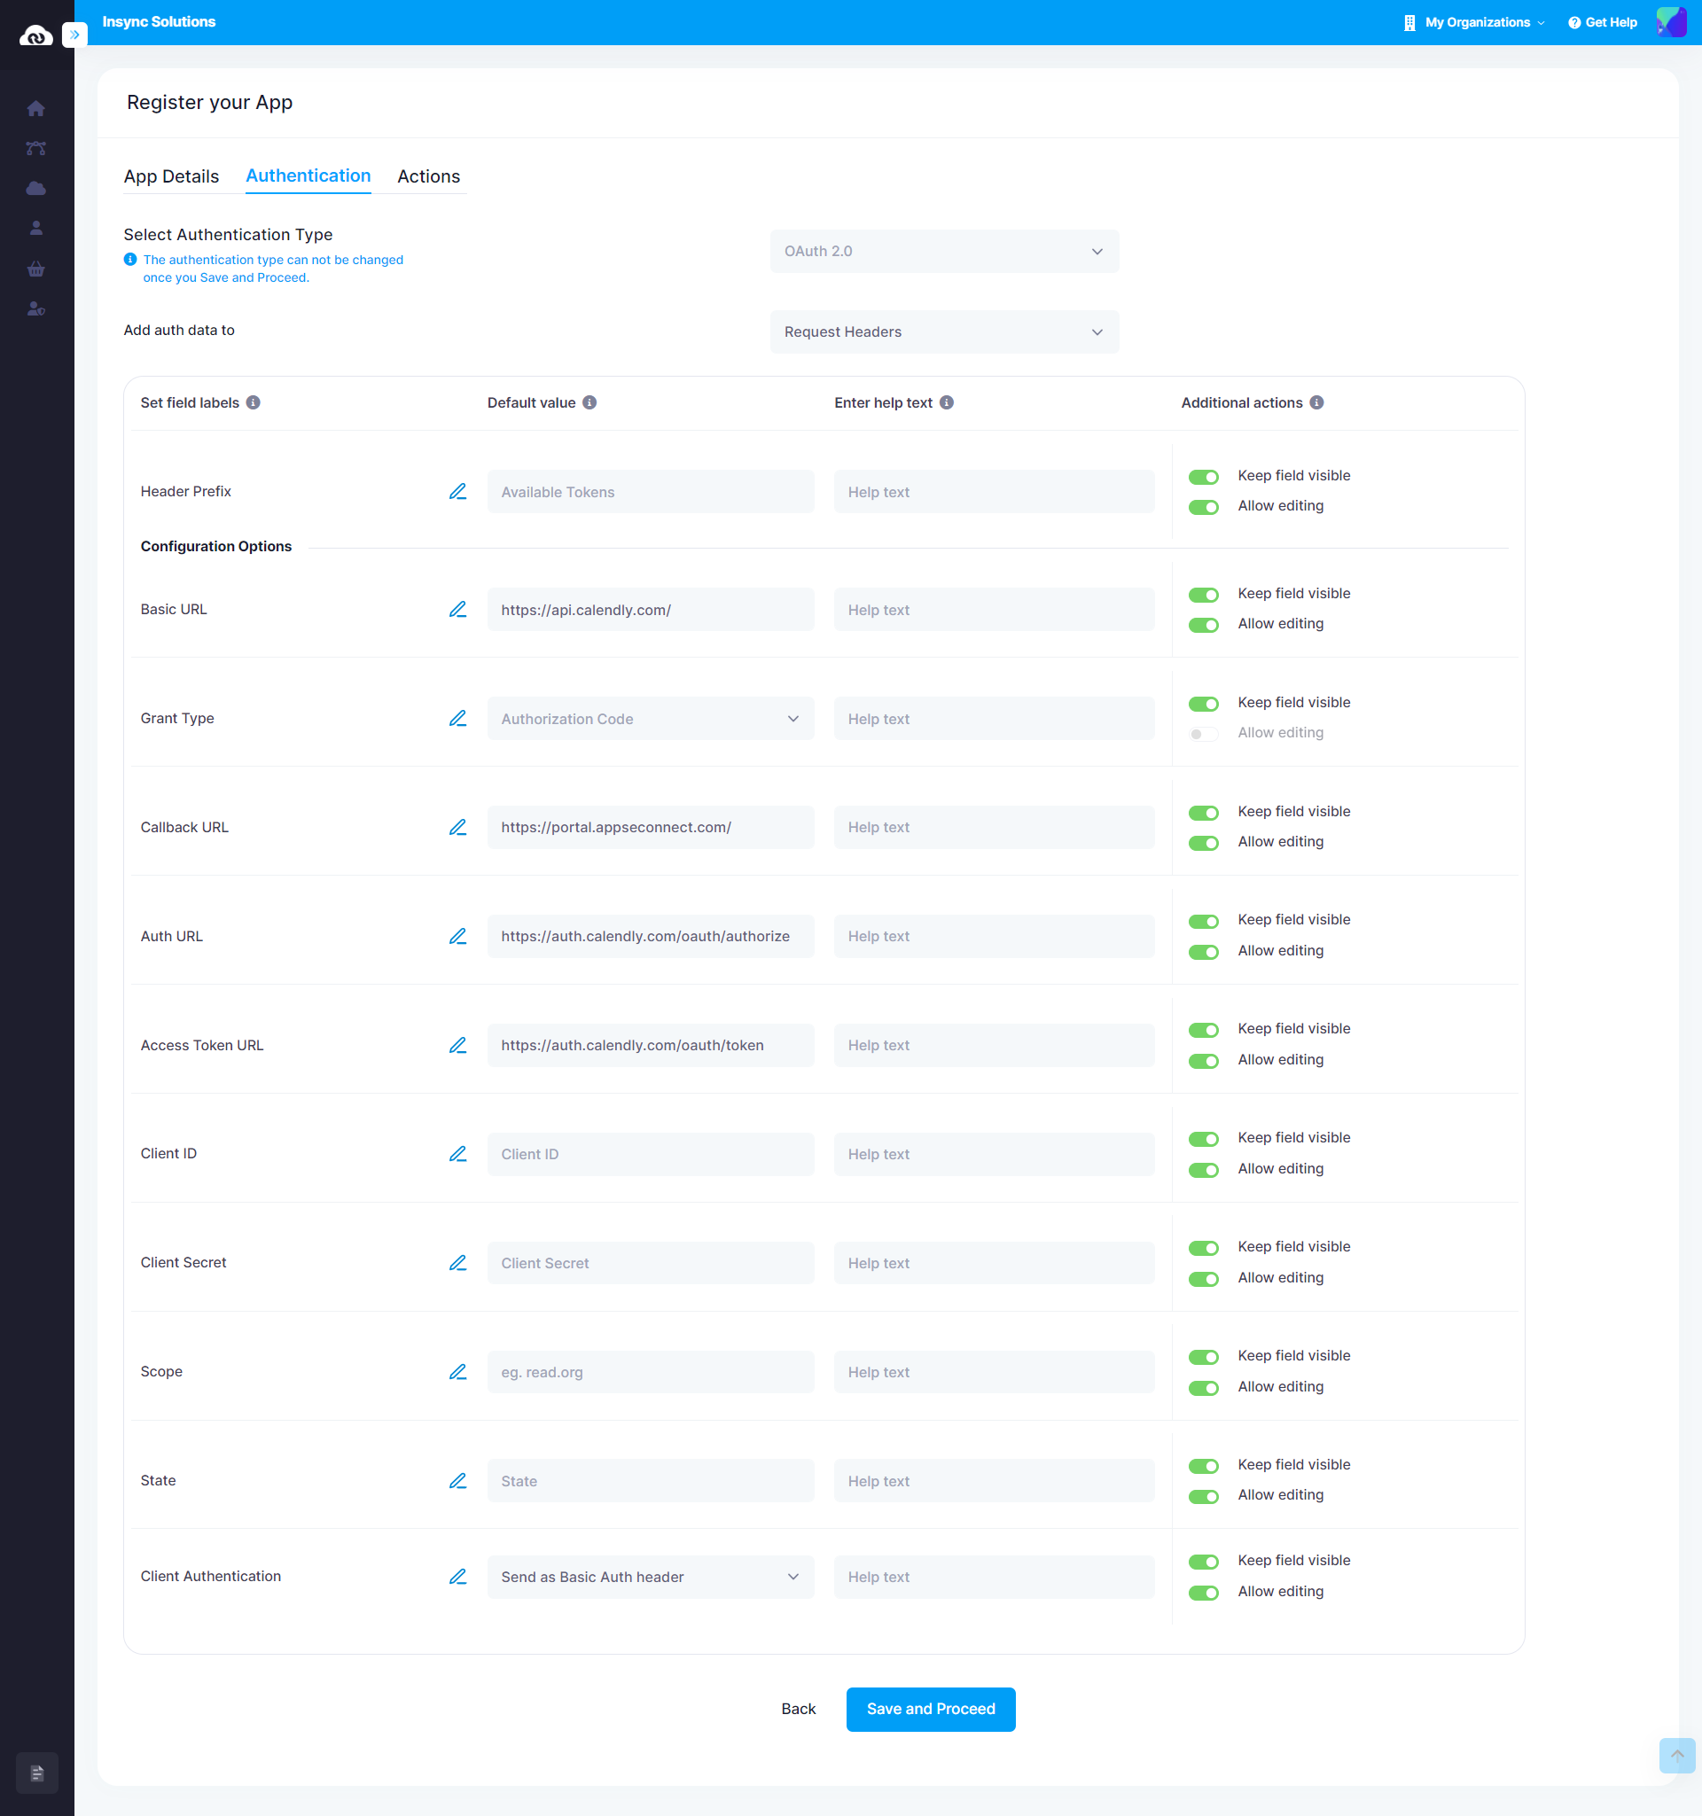The image size is (1702, 1816).
Task: Edit the Header Prefix label pencil
Action: (457, 492)
